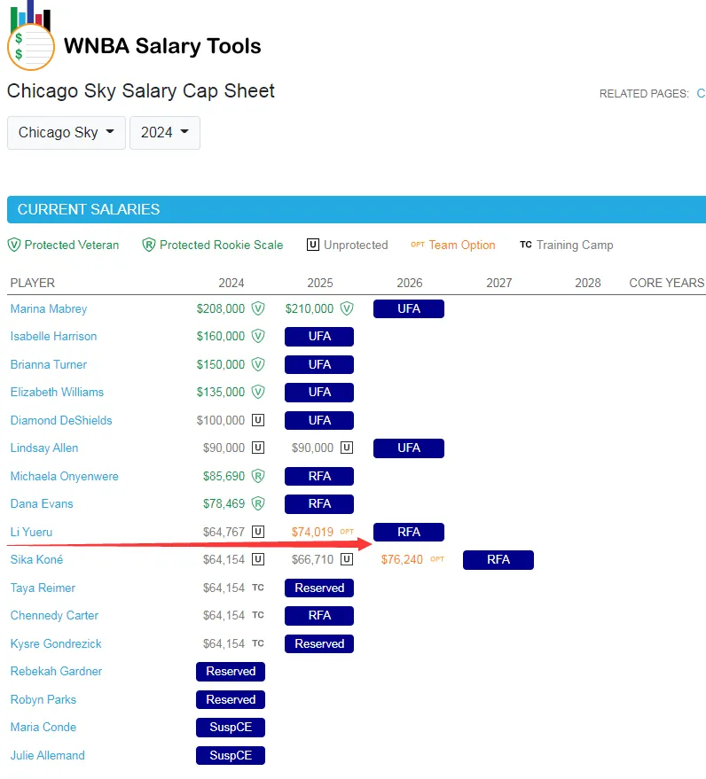Image resolution: width=706 pixels, height=779 pixels.
Task: Click the Protected Rookie Scale legend icon
Action: tap(149, 245)
